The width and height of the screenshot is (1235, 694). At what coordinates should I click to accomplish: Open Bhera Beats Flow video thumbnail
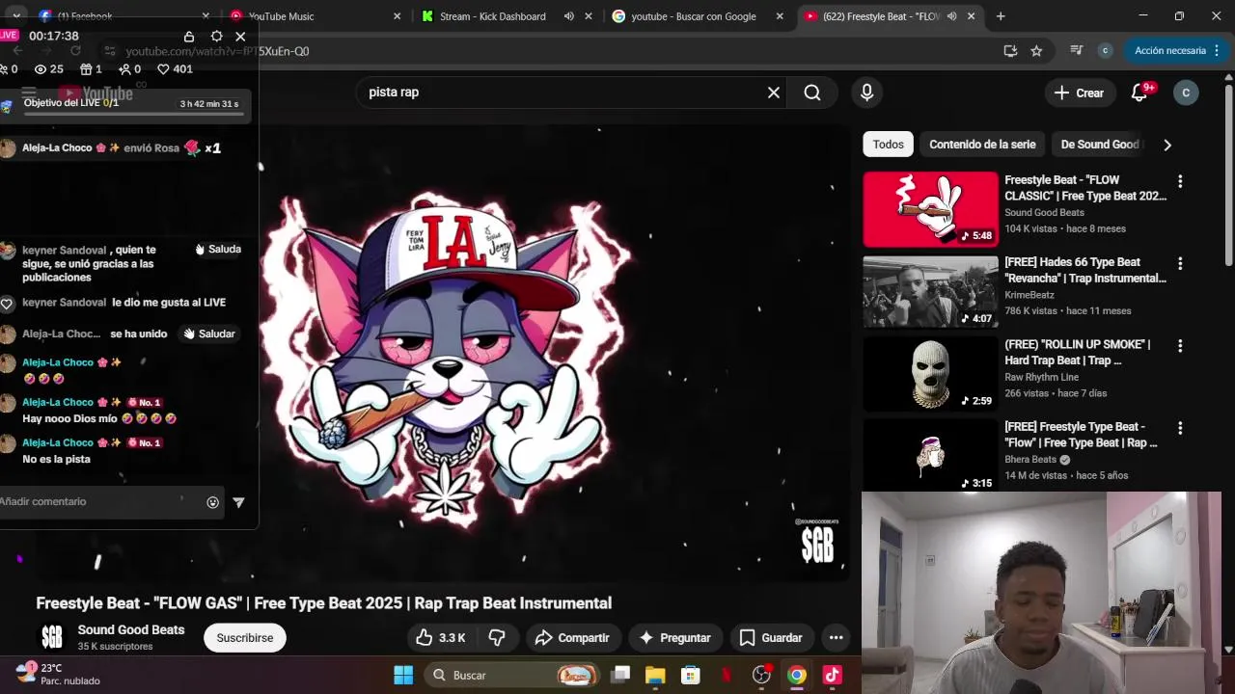pyautogui.click(x=930, y=454)
